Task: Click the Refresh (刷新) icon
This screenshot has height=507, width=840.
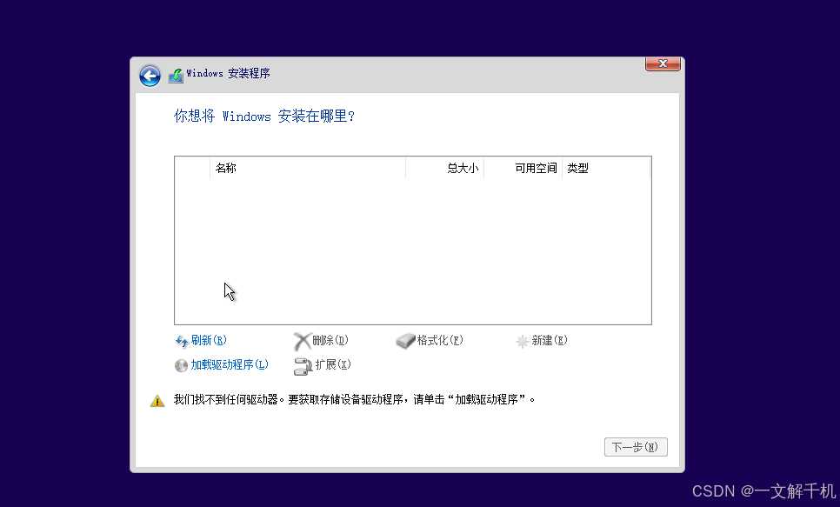Action: 182,341
